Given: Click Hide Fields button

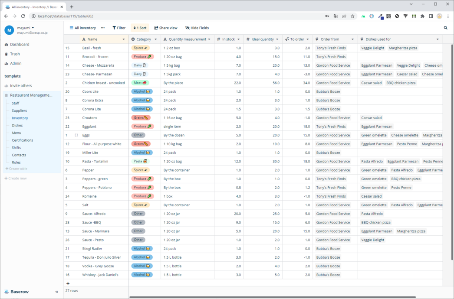Looking at the screenshot, I should (x=197, y=28).
